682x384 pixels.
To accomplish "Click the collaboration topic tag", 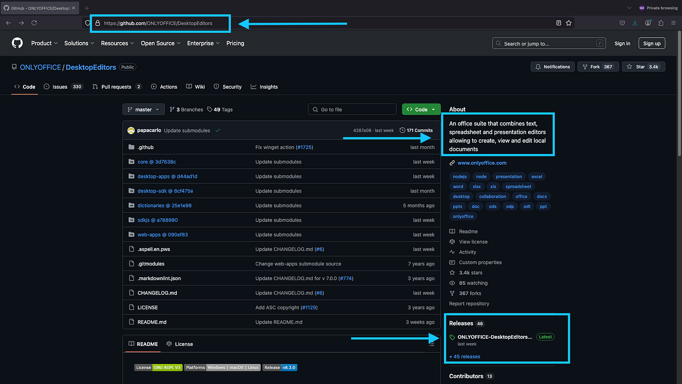I will [x=493, y=196].
